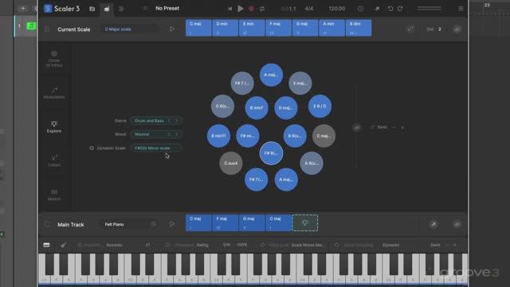
Task: Open the list view icon beside robot icon
Action: tap(121, 9)
